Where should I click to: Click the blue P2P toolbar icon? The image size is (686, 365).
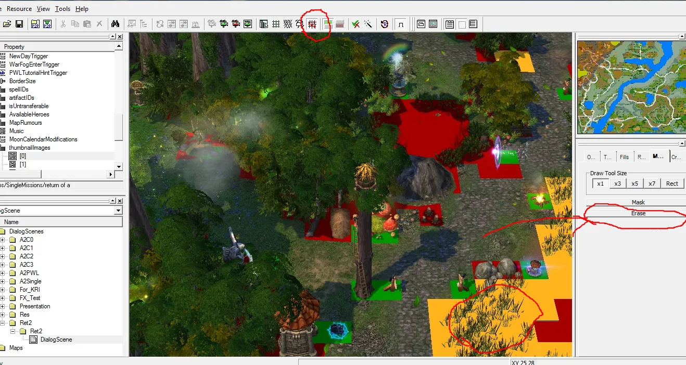(35, 24)
